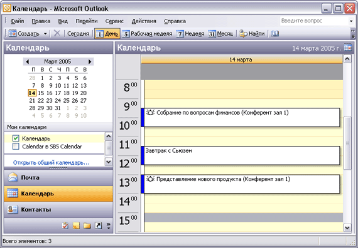Click the day view vertical scrollbar thumb
This screenshot has width=358, height=248.
click(347, 143)
